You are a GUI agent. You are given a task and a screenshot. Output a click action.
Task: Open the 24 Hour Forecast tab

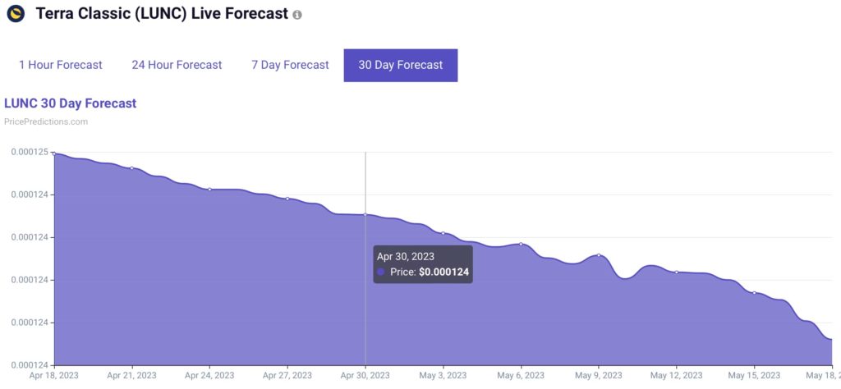click(x=177, y=65)
